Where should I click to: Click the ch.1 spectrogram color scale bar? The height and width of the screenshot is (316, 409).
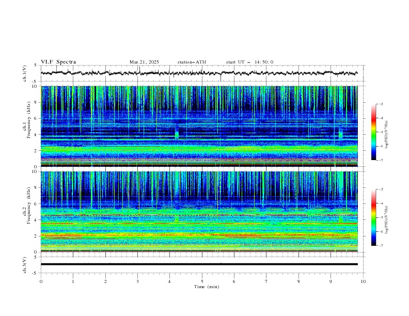coord(373,132)
